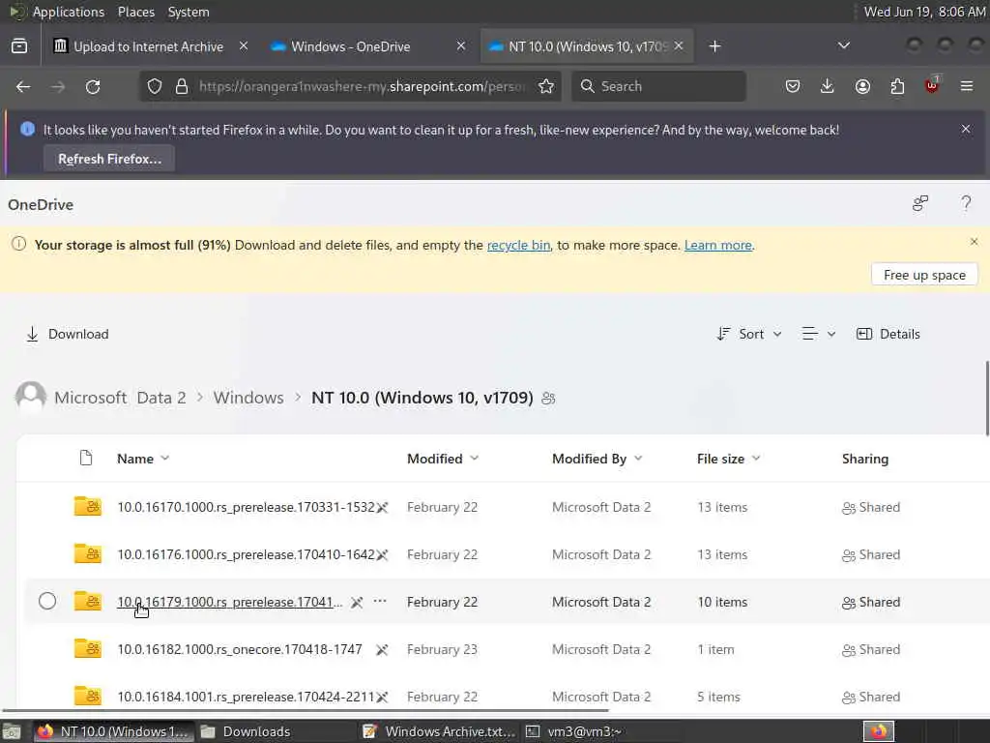Image resolution: width=990 pixels, height=743 pixels.
Task: Expand the File size column menu
Action: click(x=756, y=458)
